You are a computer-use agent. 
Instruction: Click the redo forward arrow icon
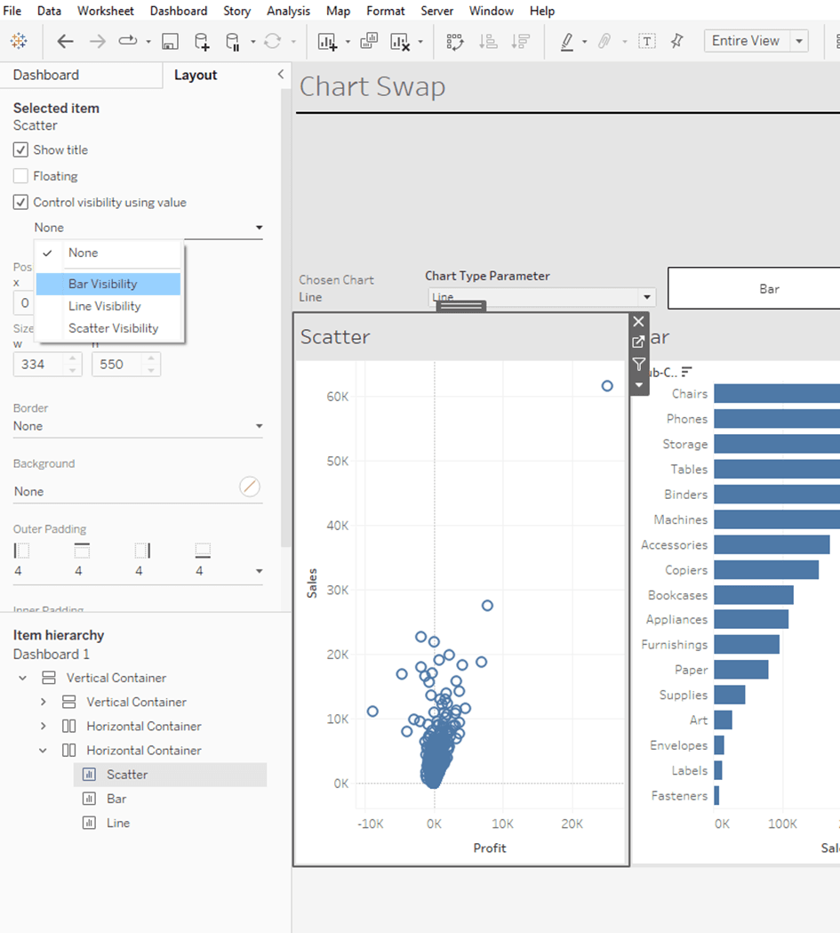click(98, 41)
